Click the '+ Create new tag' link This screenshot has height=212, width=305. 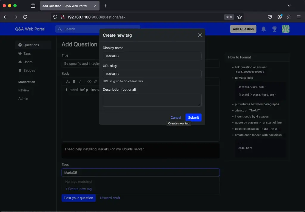click(78, 189)
